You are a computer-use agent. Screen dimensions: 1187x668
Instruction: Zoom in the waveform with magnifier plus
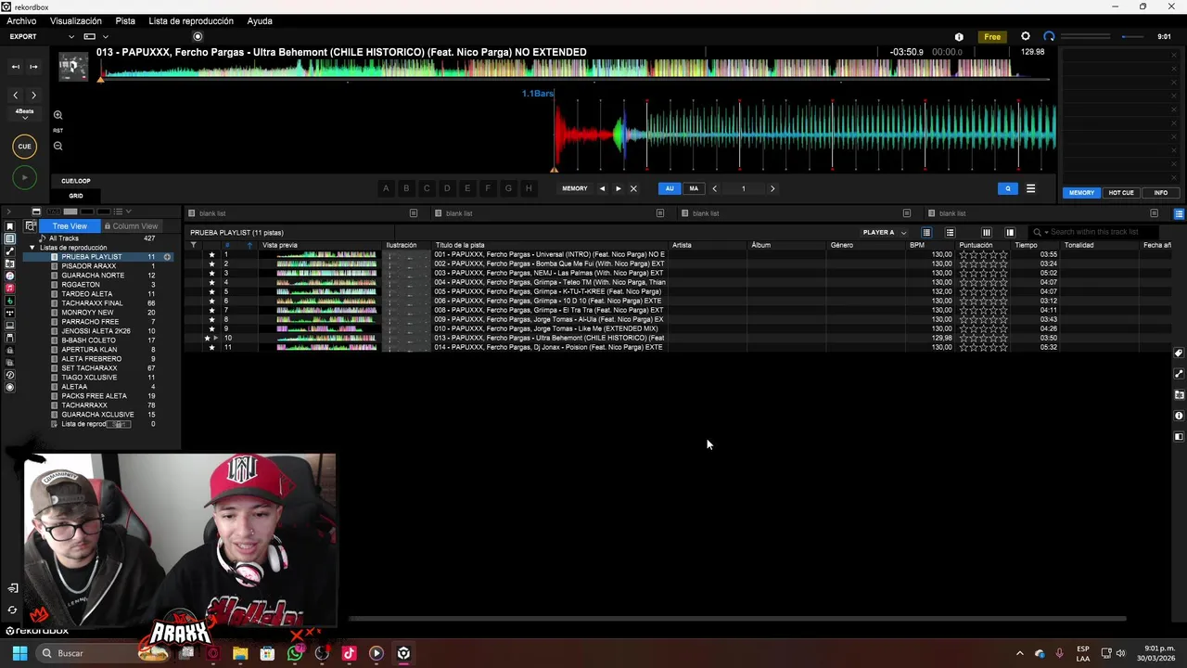coord(57,115)
